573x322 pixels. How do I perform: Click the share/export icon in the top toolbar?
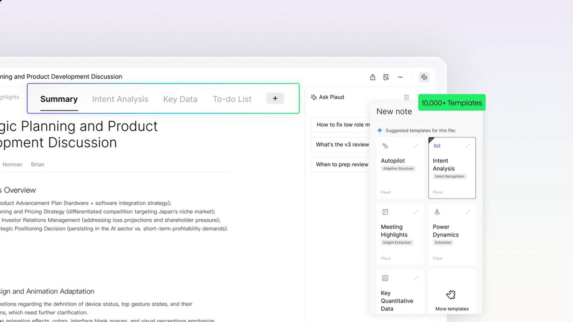tap(372, 77)
